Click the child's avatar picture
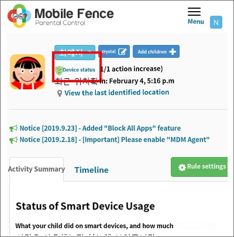This screenshot has width=234, height=237. pyautogui.click(x=27, y=72)
